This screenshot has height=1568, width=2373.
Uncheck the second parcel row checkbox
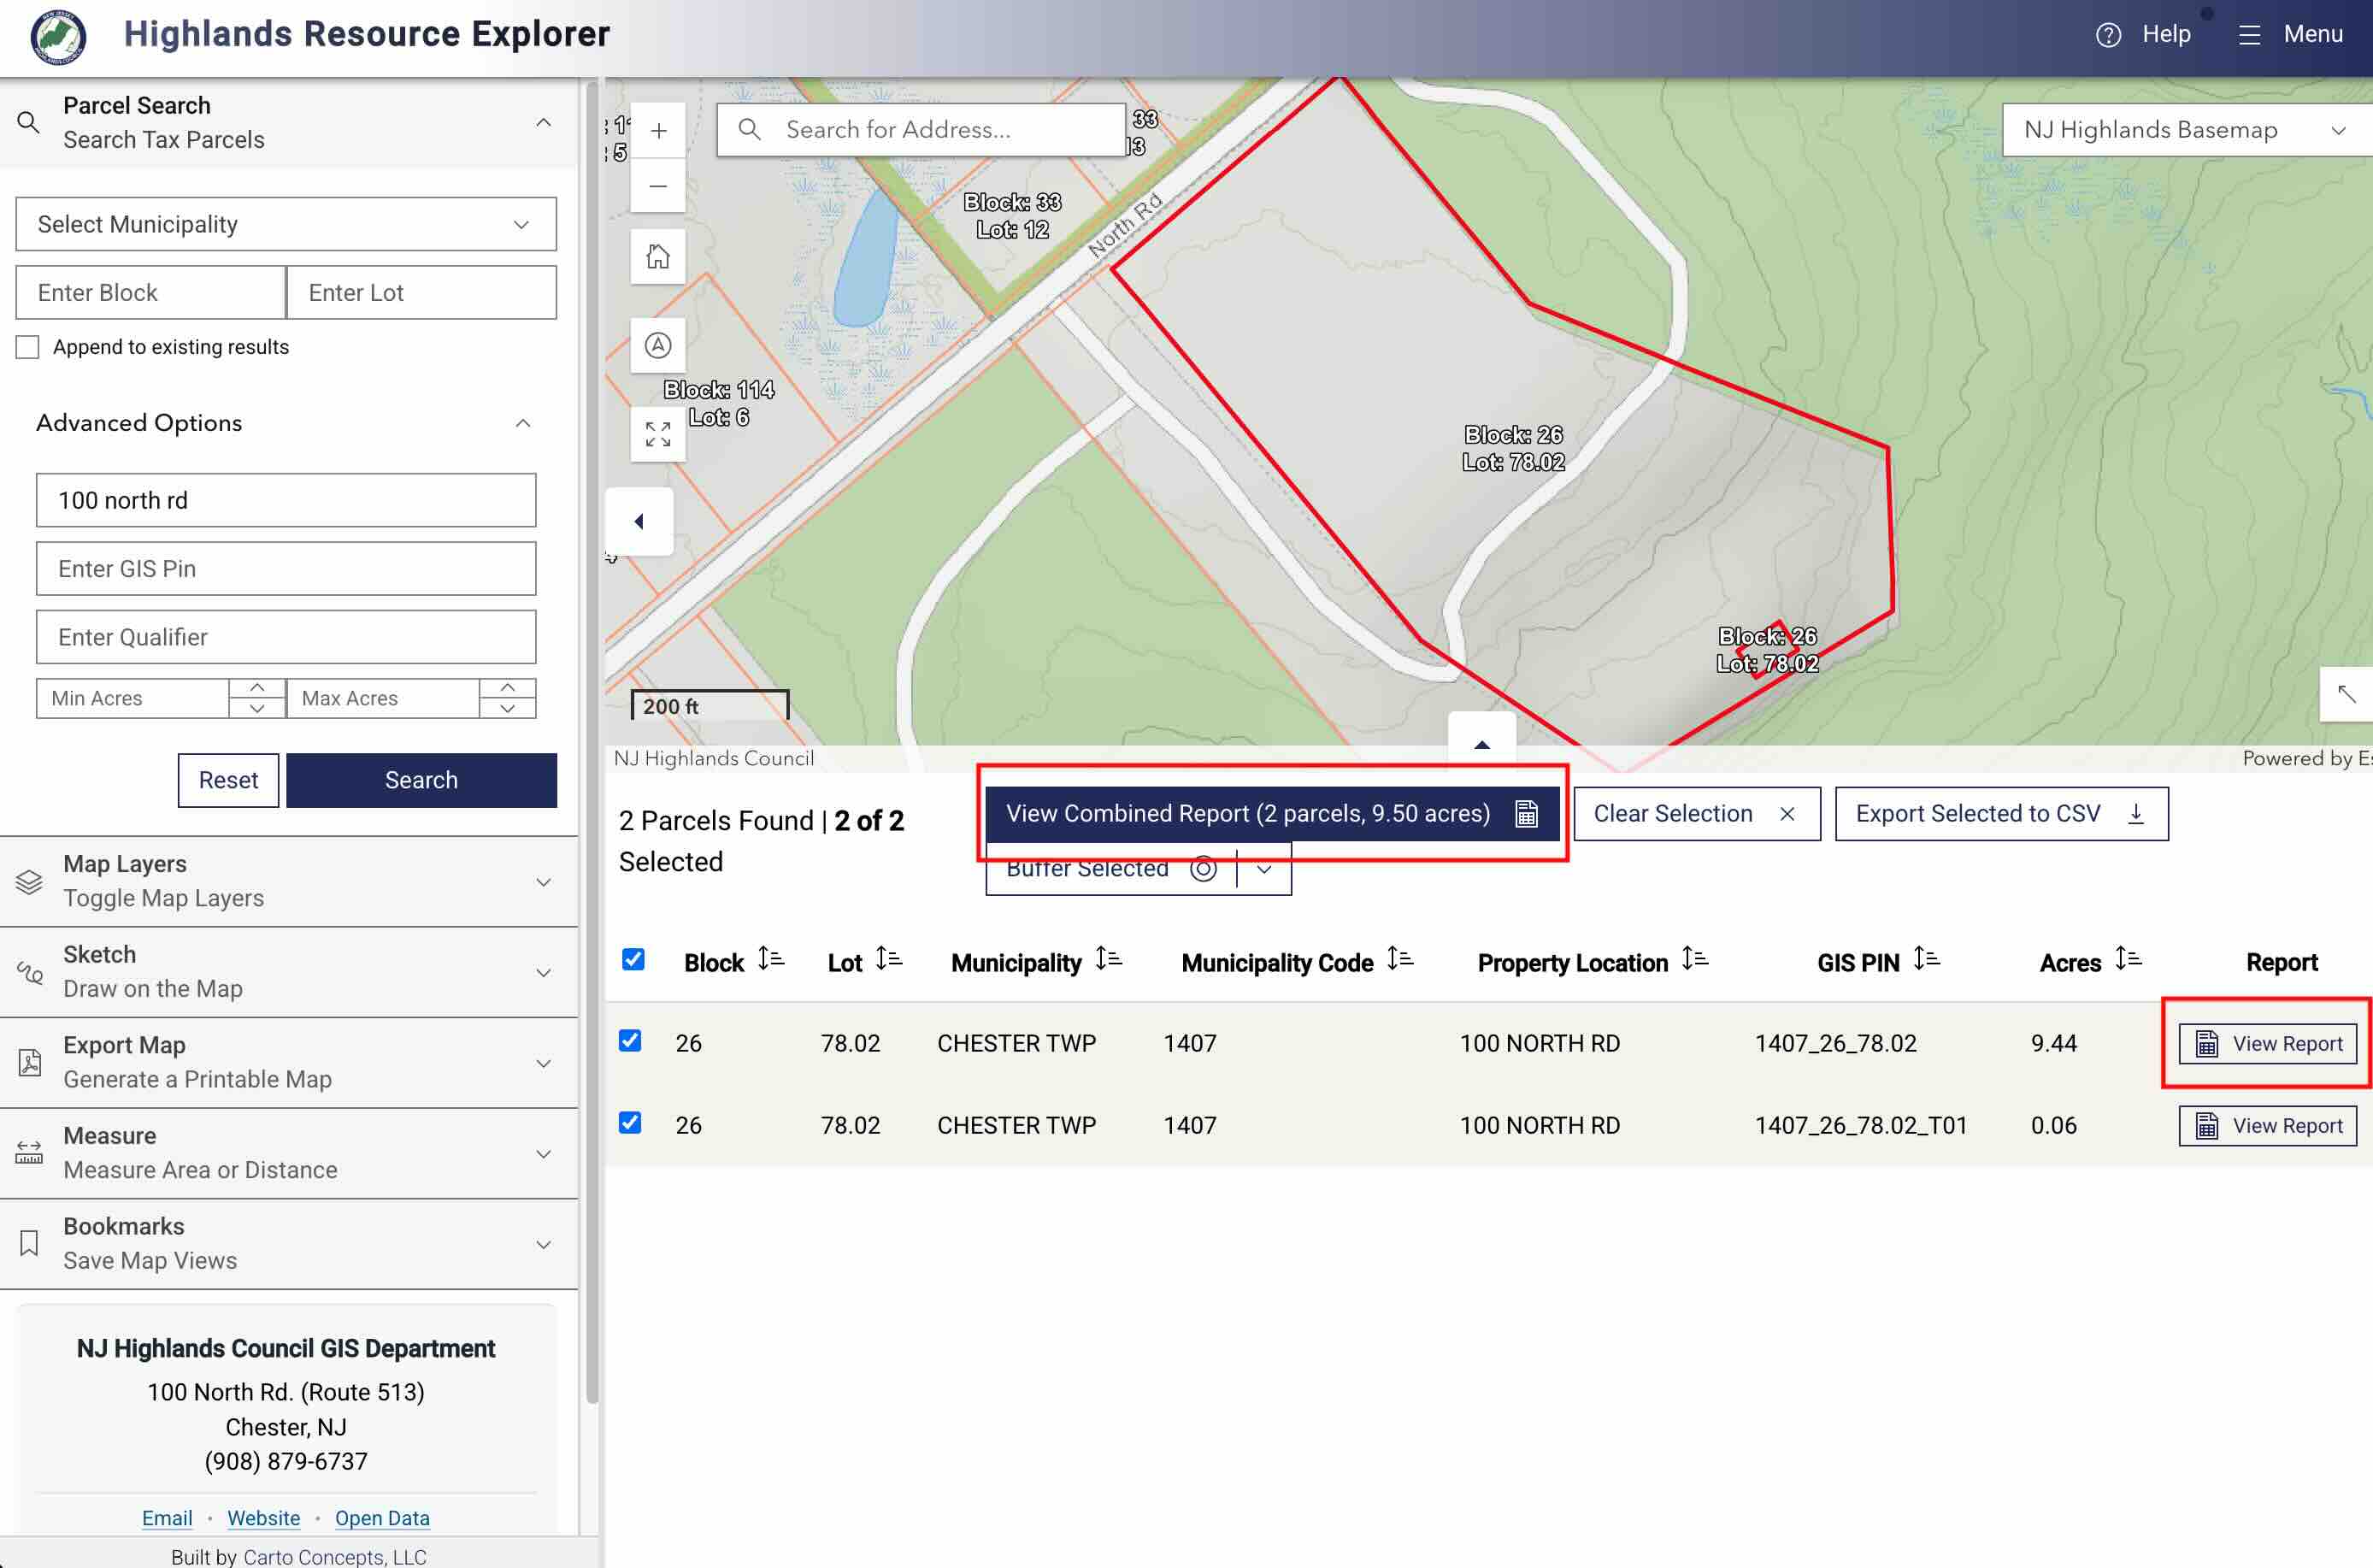tap(631, 1124)
